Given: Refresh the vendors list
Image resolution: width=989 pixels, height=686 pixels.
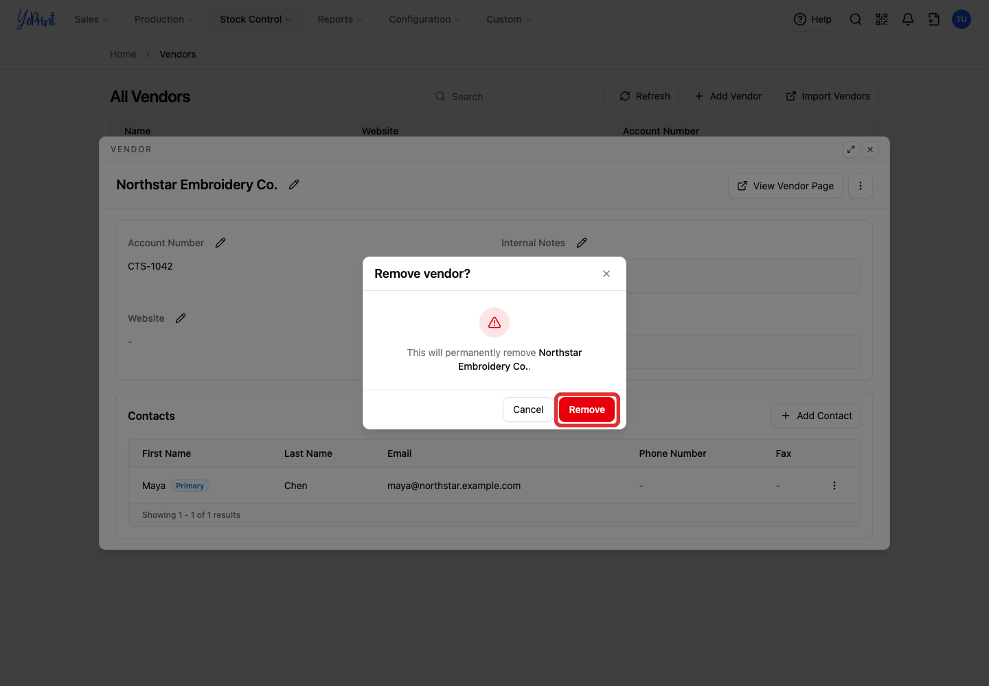Looking at the screenshot, I should click(x=645, y=96).
